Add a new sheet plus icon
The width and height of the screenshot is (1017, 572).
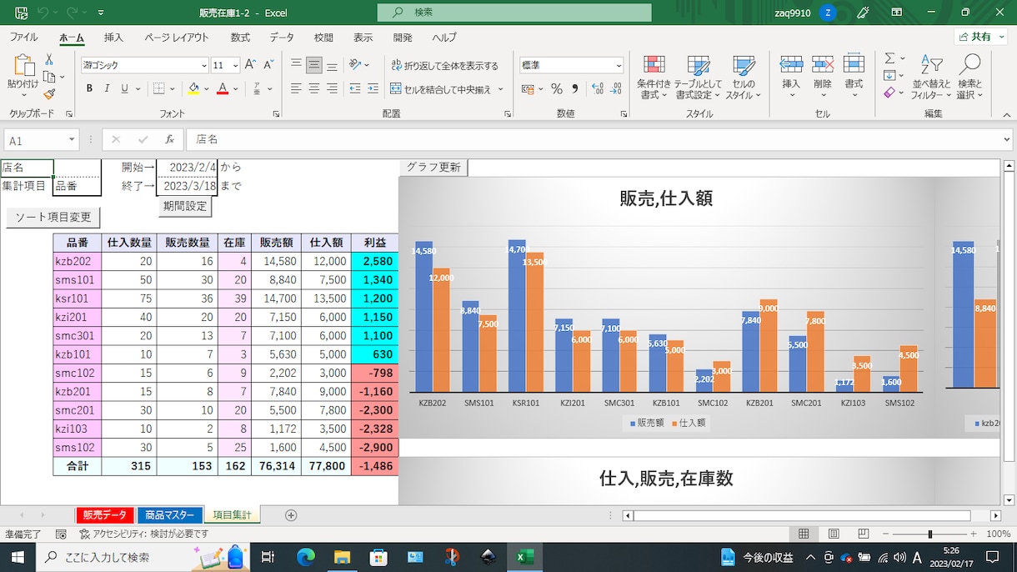[x=291, y=515]
